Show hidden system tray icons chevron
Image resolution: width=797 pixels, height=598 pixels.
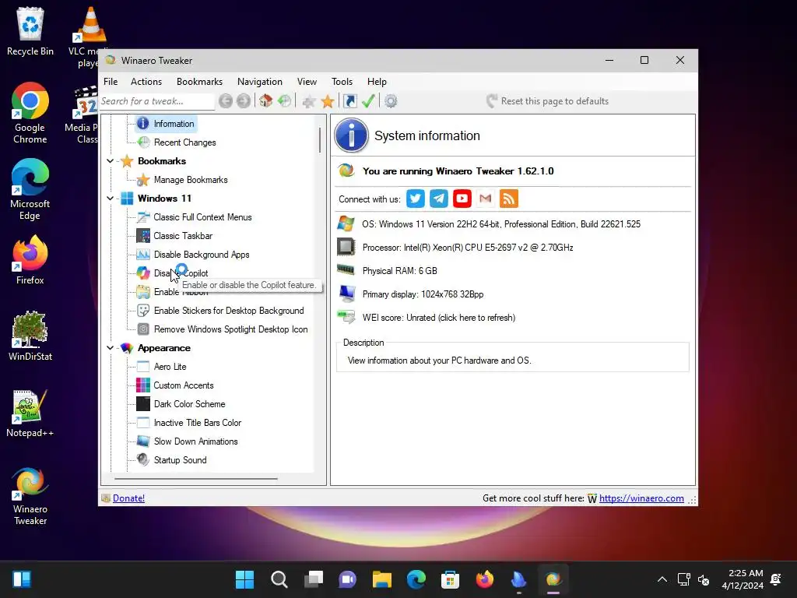(662, 579)
